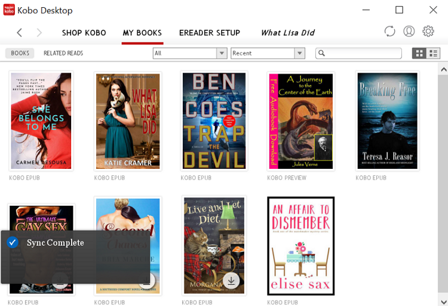Expand the All filter dropdown
This screenshot has width=448, height=306.
(x=190, y=53)
